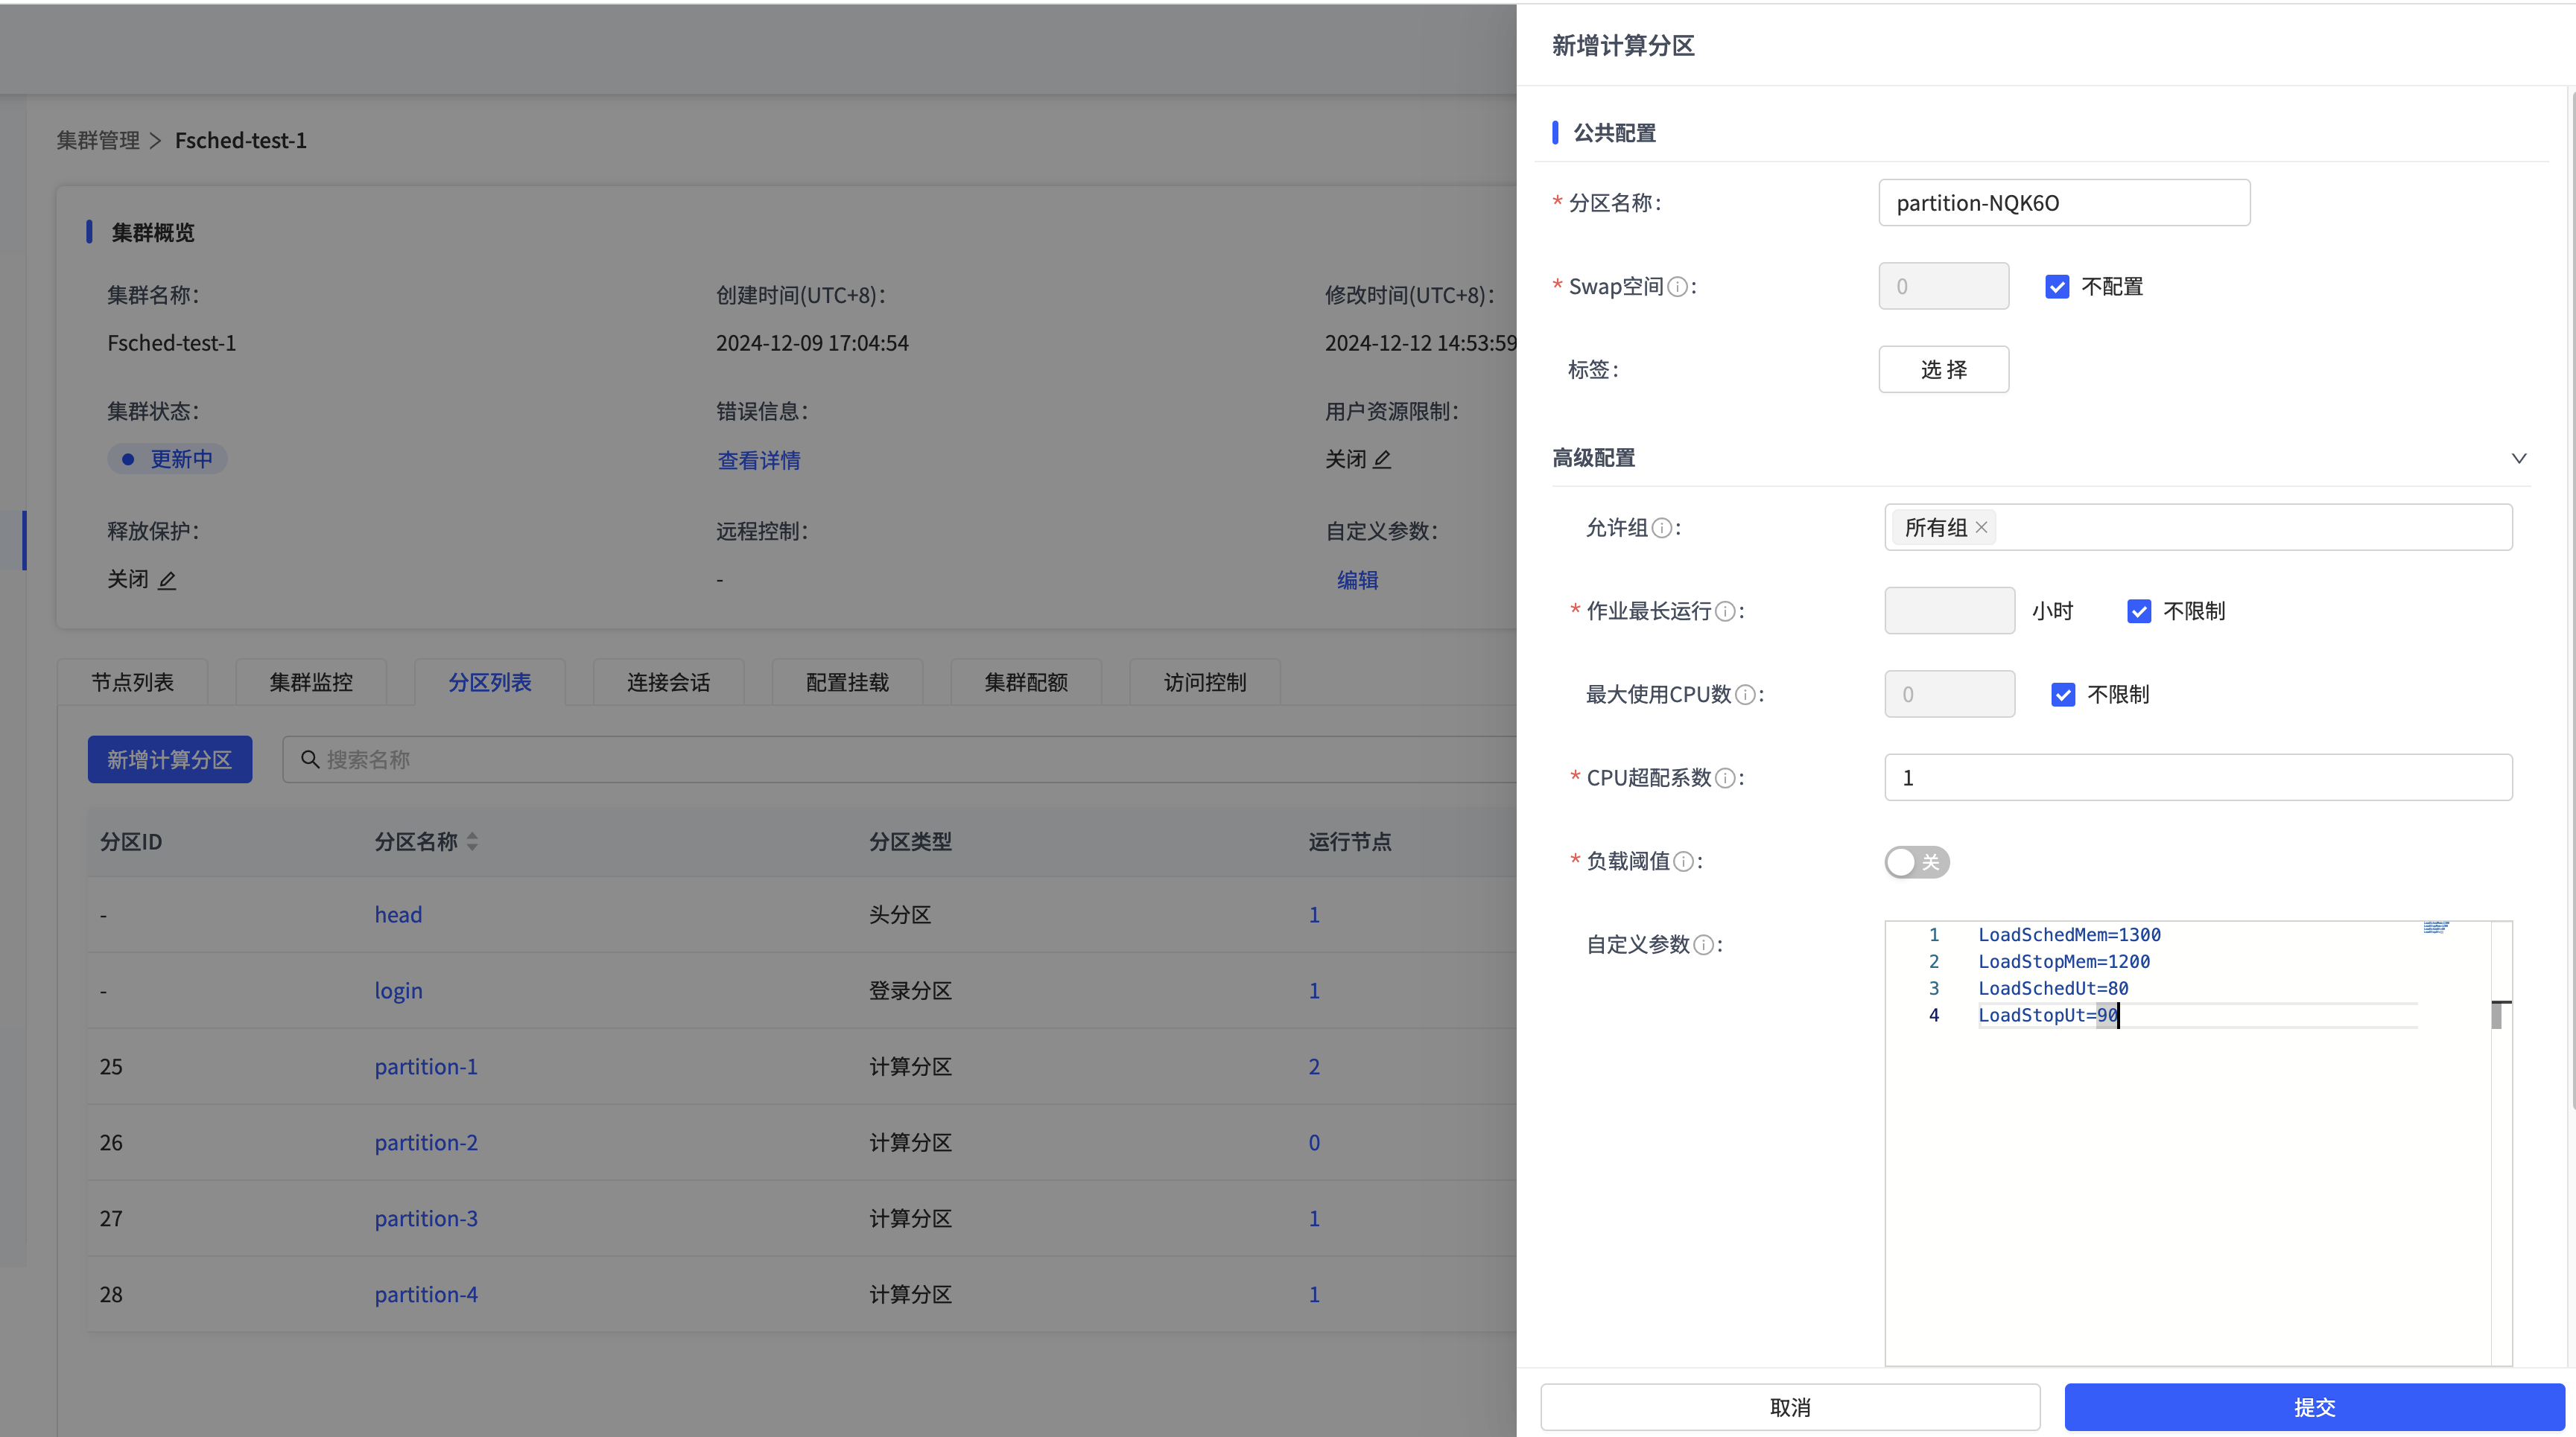Viewport: 2576px width, 1437px height.
Task: Click the 取消 button
Action: click(x=1790, y=1407)
